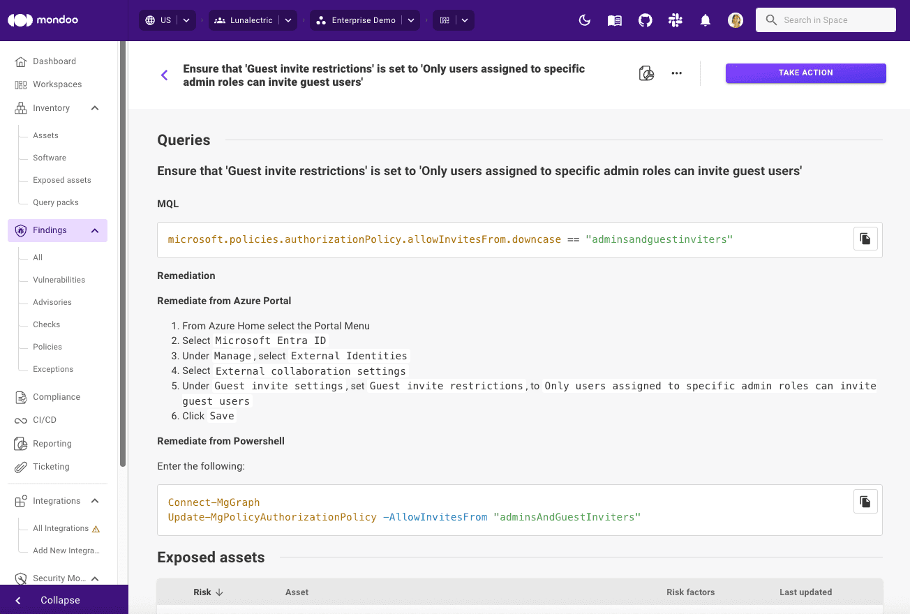Open Compliance in the sidebar
The width and height of the screenshot is (910, 614).
(x=57, y=397)
